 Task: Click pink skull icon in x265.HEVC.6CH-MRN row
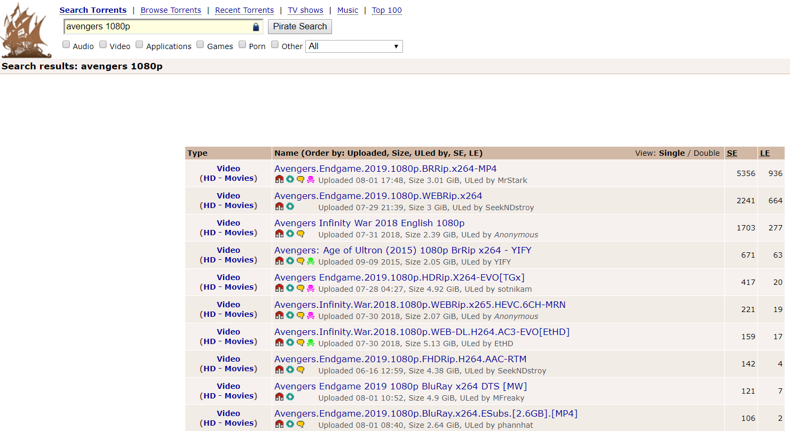click(311, 316)
